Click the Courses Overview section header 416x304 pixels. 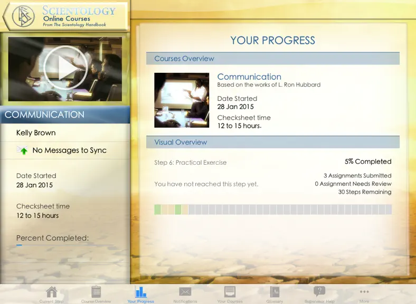pos(273,59)
